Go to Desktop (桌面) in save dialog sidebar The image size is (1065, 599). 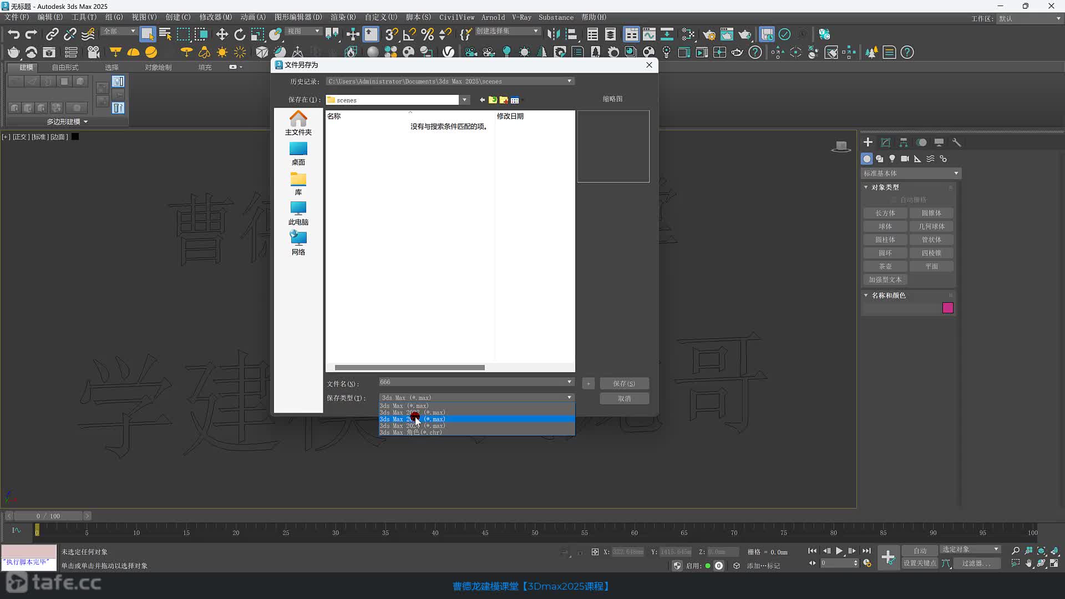click(x=298, y=154)
